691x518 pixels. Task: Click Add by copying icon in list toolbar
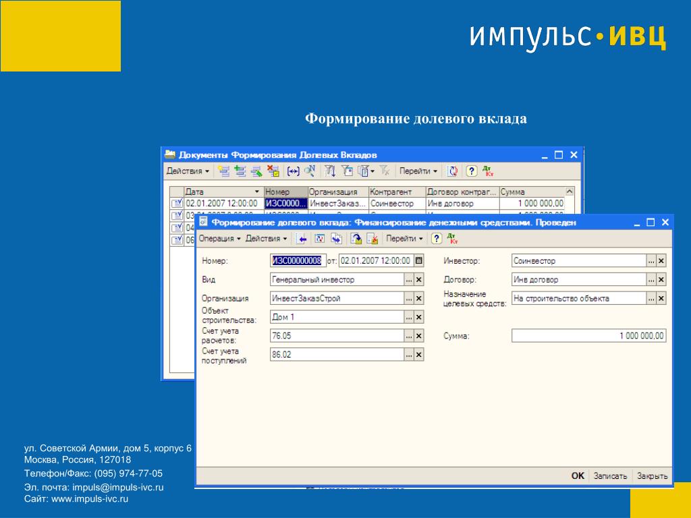240,171
